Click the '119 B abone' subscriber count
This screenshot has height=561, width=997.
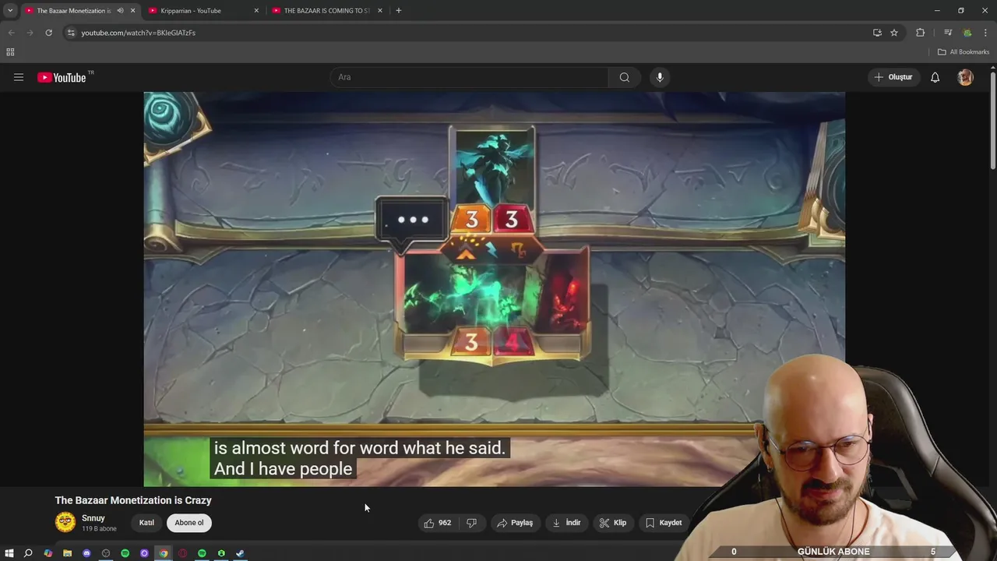click(99, 529)
